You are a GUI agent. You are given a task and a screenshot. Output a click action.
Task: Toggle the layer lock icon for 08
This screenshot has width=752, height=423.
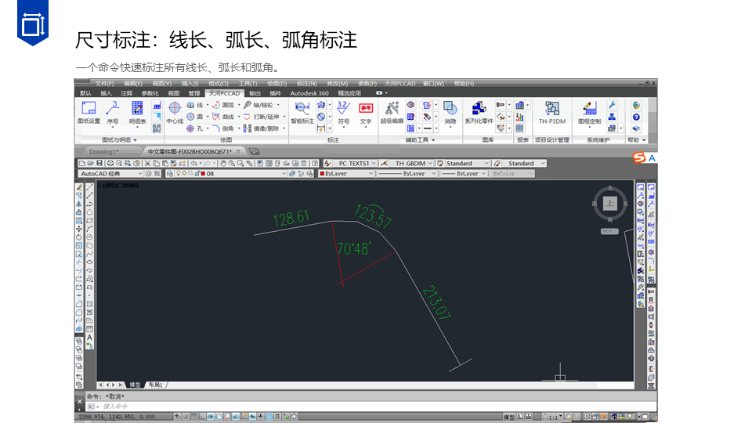[x=197, y=174]
